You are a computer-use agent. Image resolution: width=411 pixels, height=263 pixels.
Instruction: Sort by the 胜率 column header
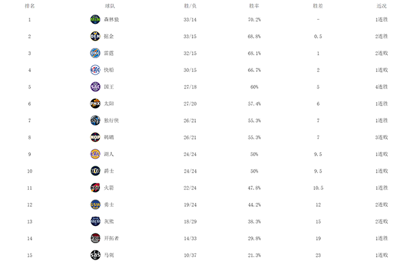(254, 5)
